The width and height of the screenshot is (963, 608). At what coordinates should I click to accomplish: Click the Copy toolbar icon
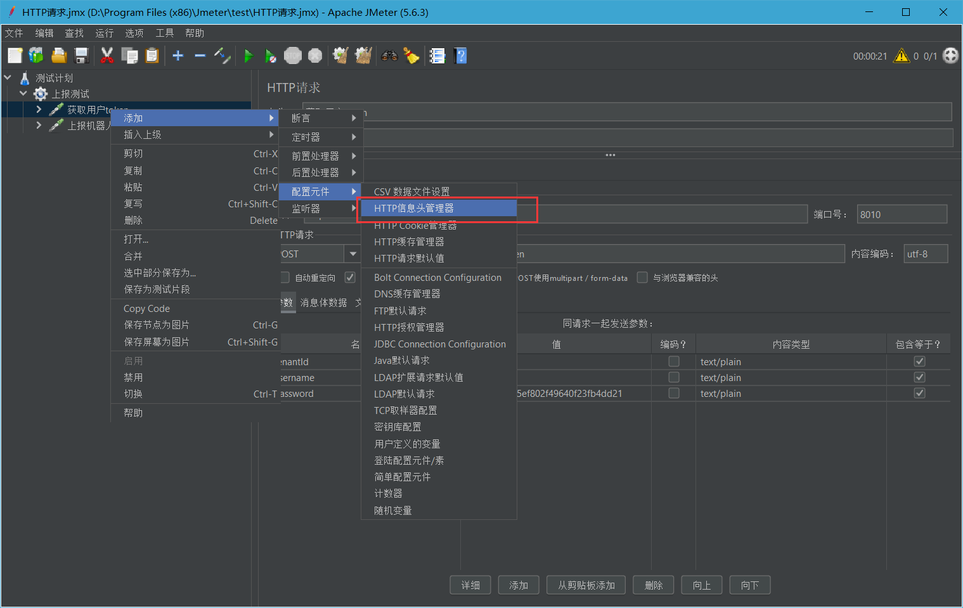[130, 56]
